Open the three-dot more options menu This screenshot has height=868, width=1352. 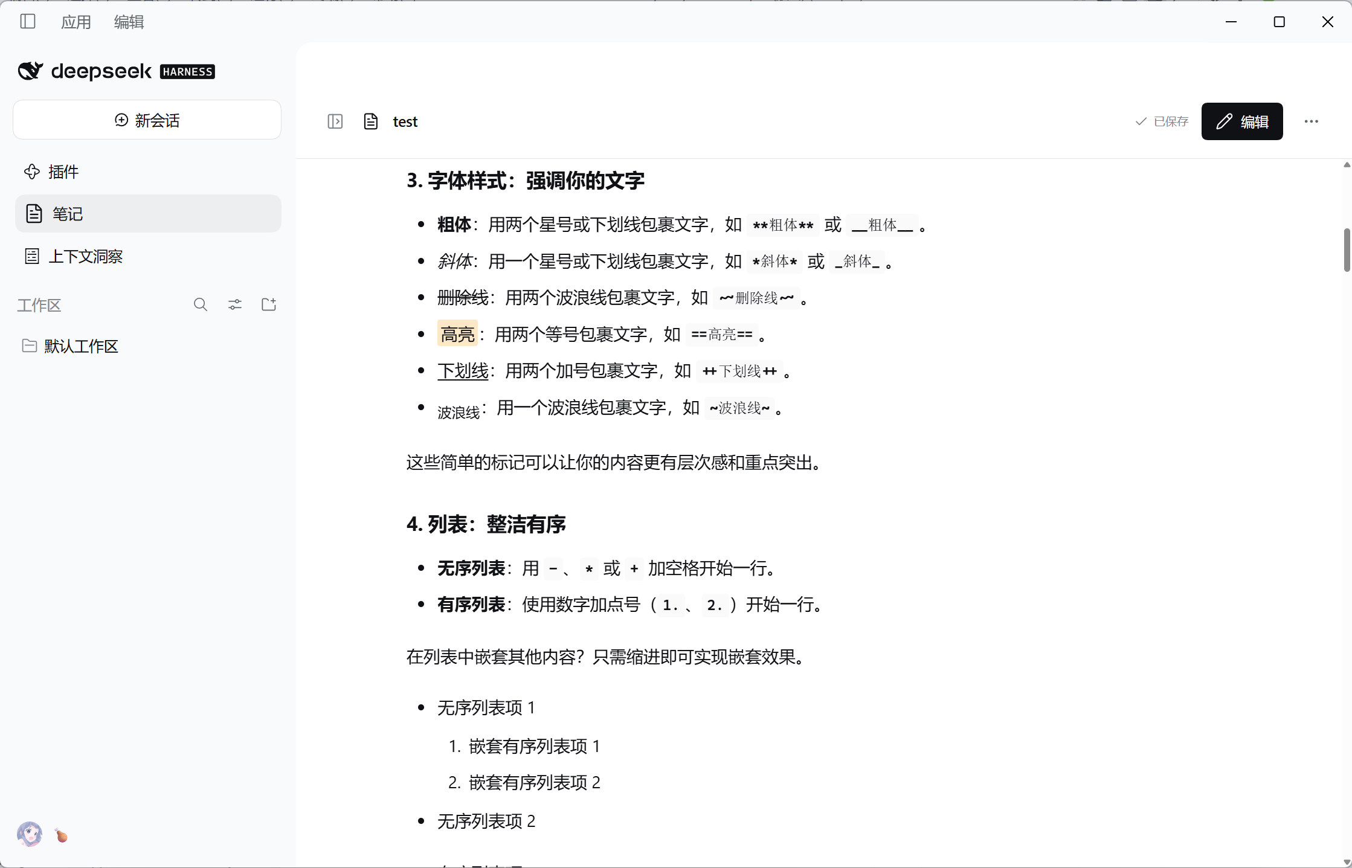pyautogui.click(x=1312, y=121)
